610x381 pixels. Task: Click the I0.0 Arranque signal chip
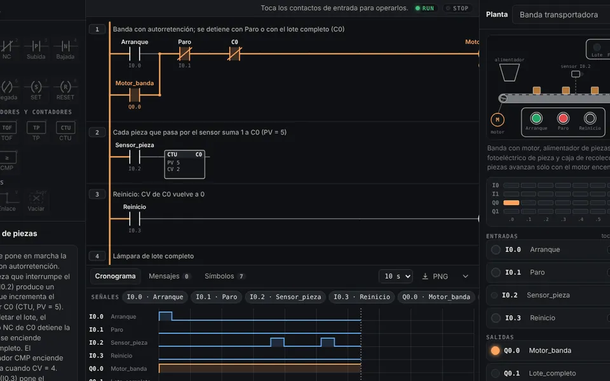[155, 297]
